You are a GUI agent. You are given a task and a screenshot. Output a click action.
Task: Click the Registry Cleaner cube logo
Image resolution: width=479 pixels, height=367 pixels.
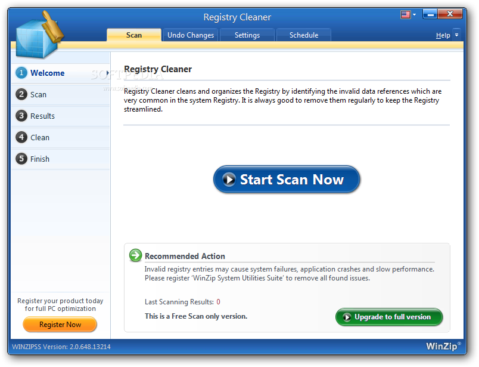pyautogui.click(x=39, y=35)
